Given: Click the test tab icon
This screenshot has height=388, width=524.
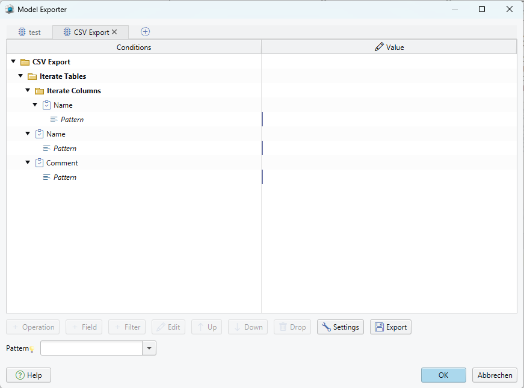Looking at the screenshot, I should click(22, 32).
